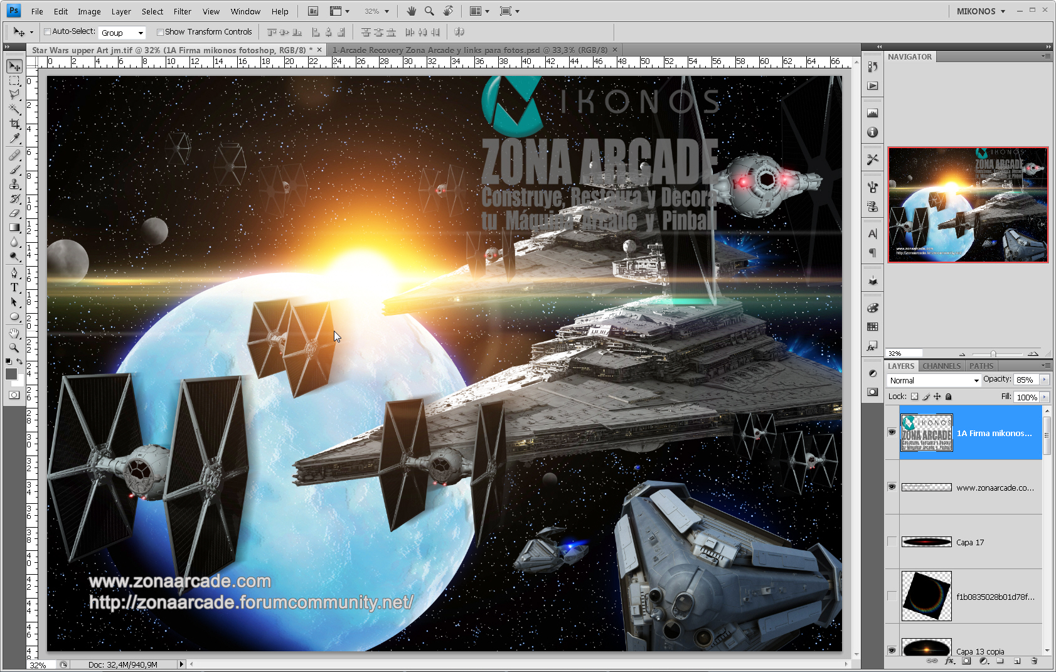Viewport: 1056px width, 672px height.
Task: Hide the 1A Firma mikonos layer
Action: pos(892,432)
